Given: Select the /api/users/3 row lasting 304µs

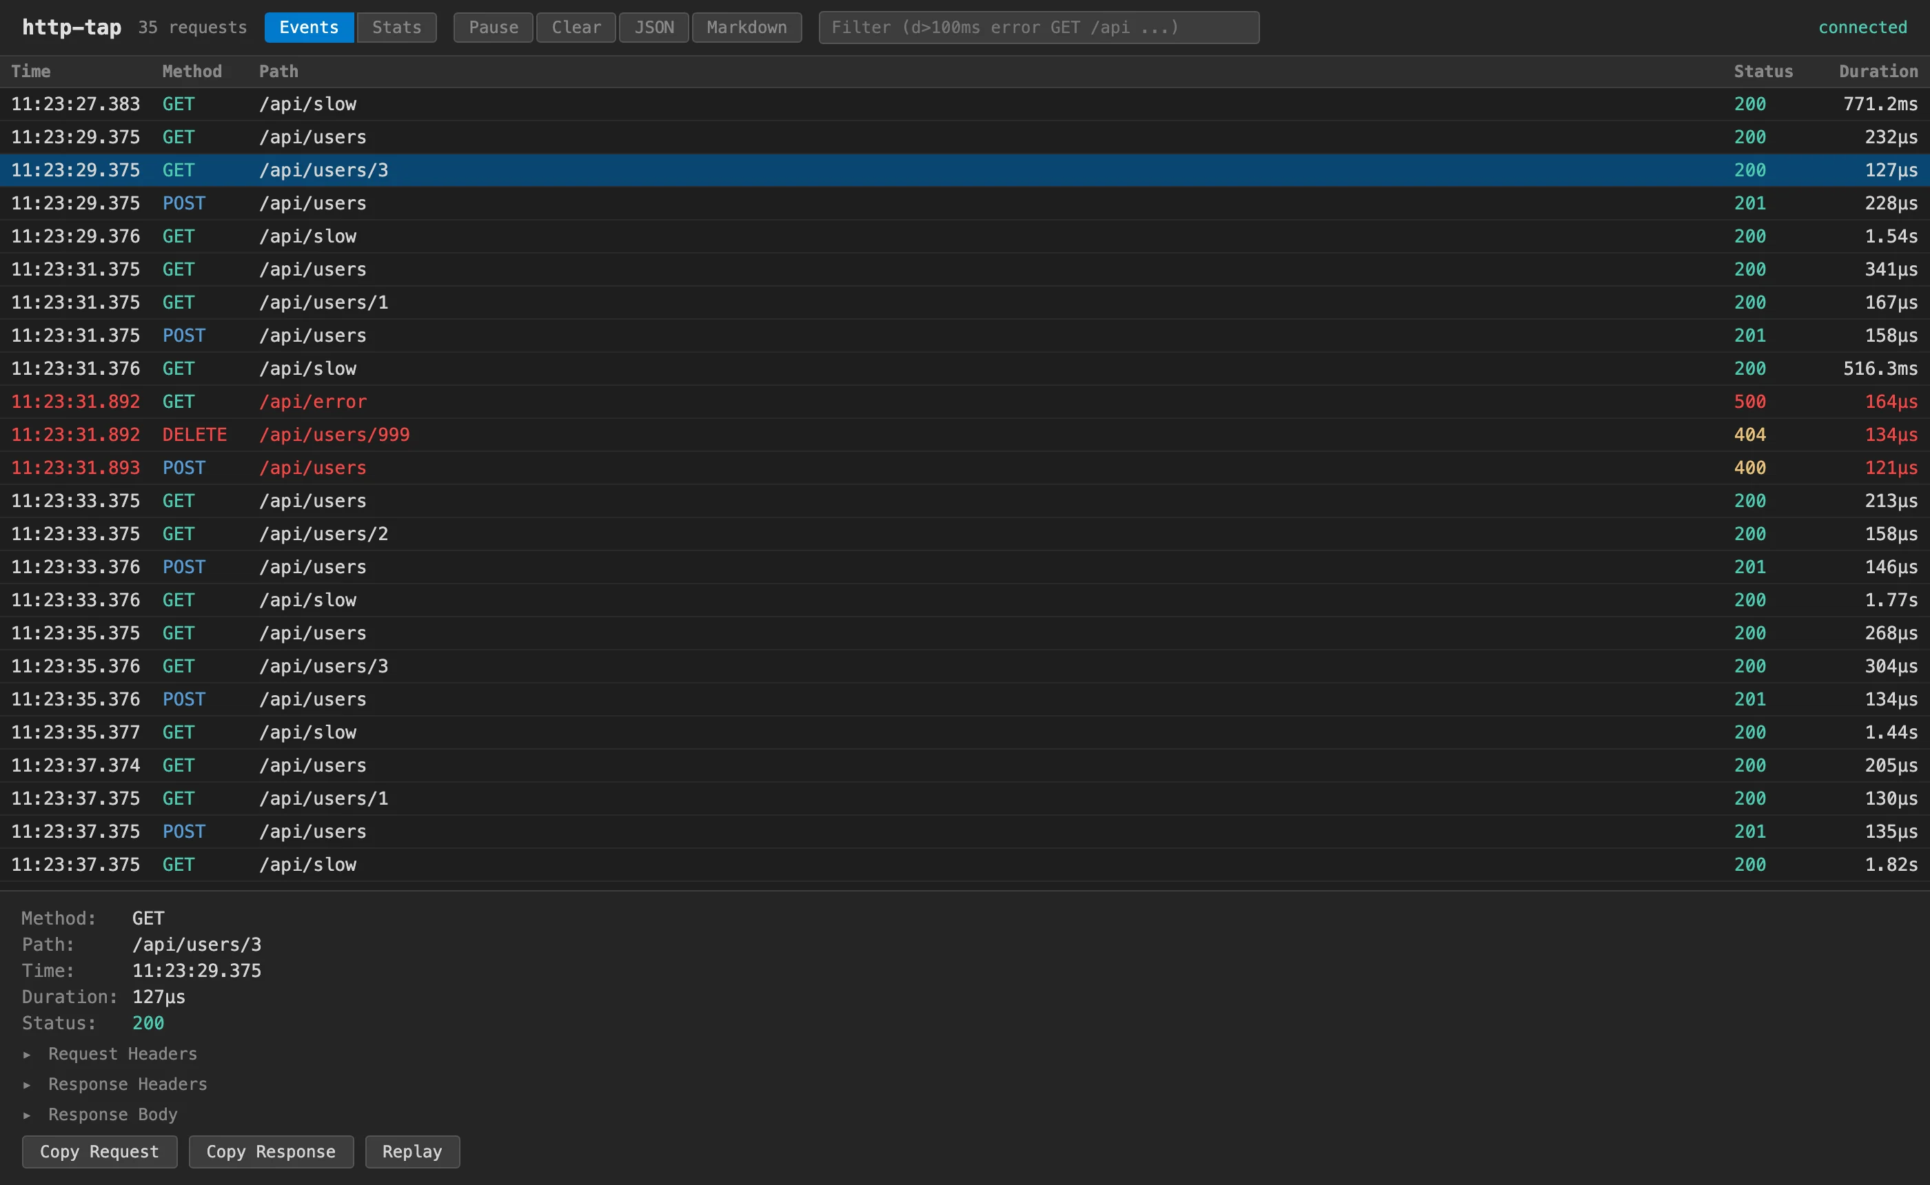Looking at the screenshot, I should pyautogui.click(x=965, y=666).
